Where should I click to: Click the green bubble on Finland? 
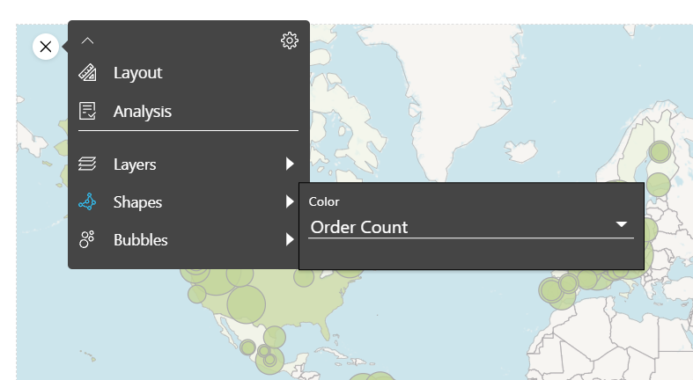660,152
